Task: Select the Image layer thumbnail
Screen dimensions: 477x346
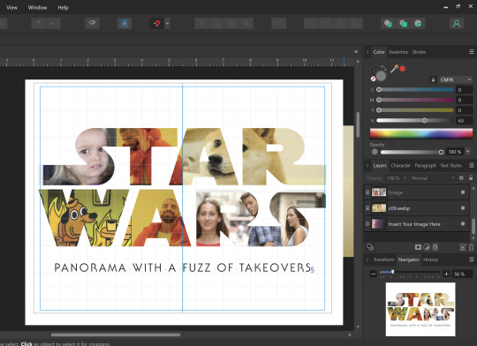Action: coord(379,192)
